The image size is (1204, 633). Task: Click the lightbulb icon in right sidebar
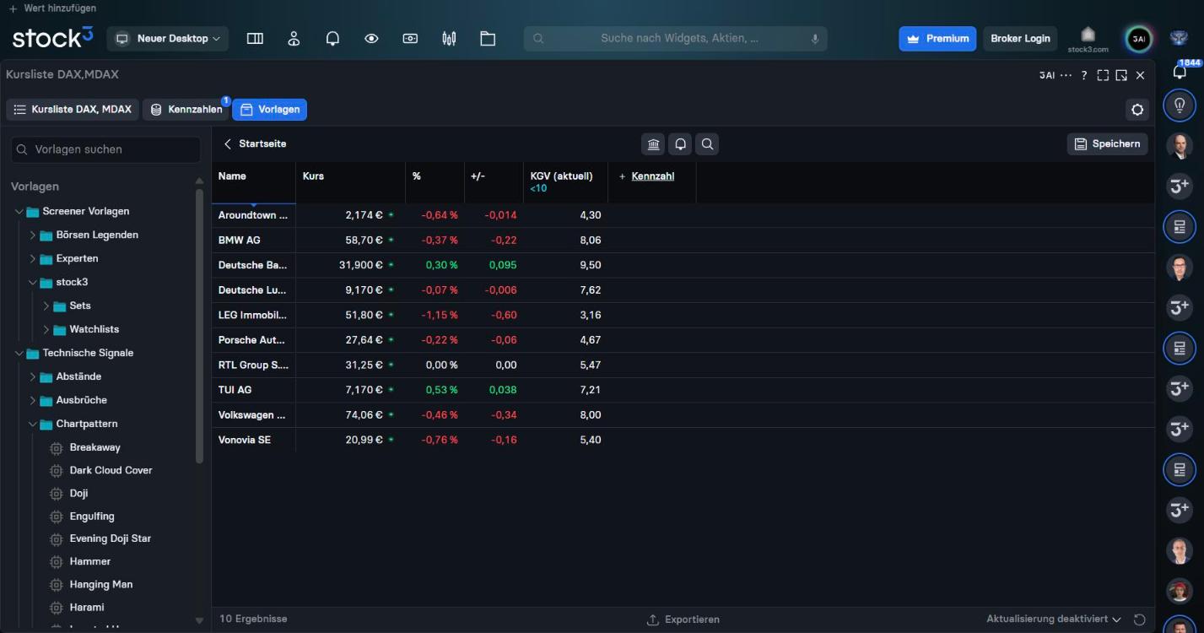point(1180,105)
